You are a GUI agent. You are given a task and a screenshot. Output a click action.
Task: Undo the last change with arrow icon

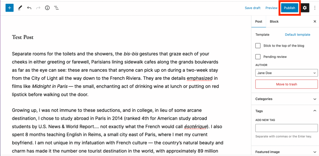click(29, 8)
